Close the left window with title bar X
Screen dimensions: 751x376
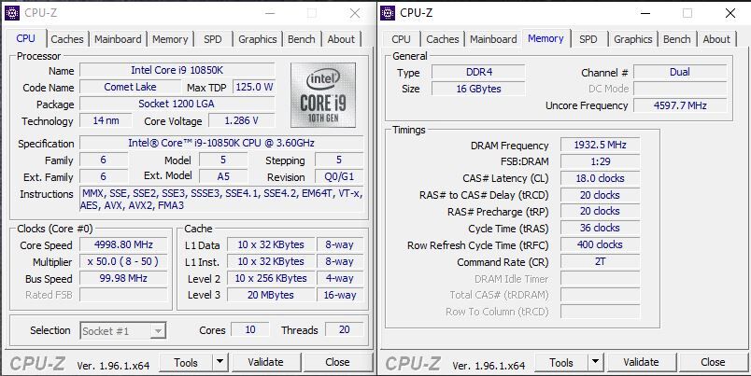click(x=354, y=13)
